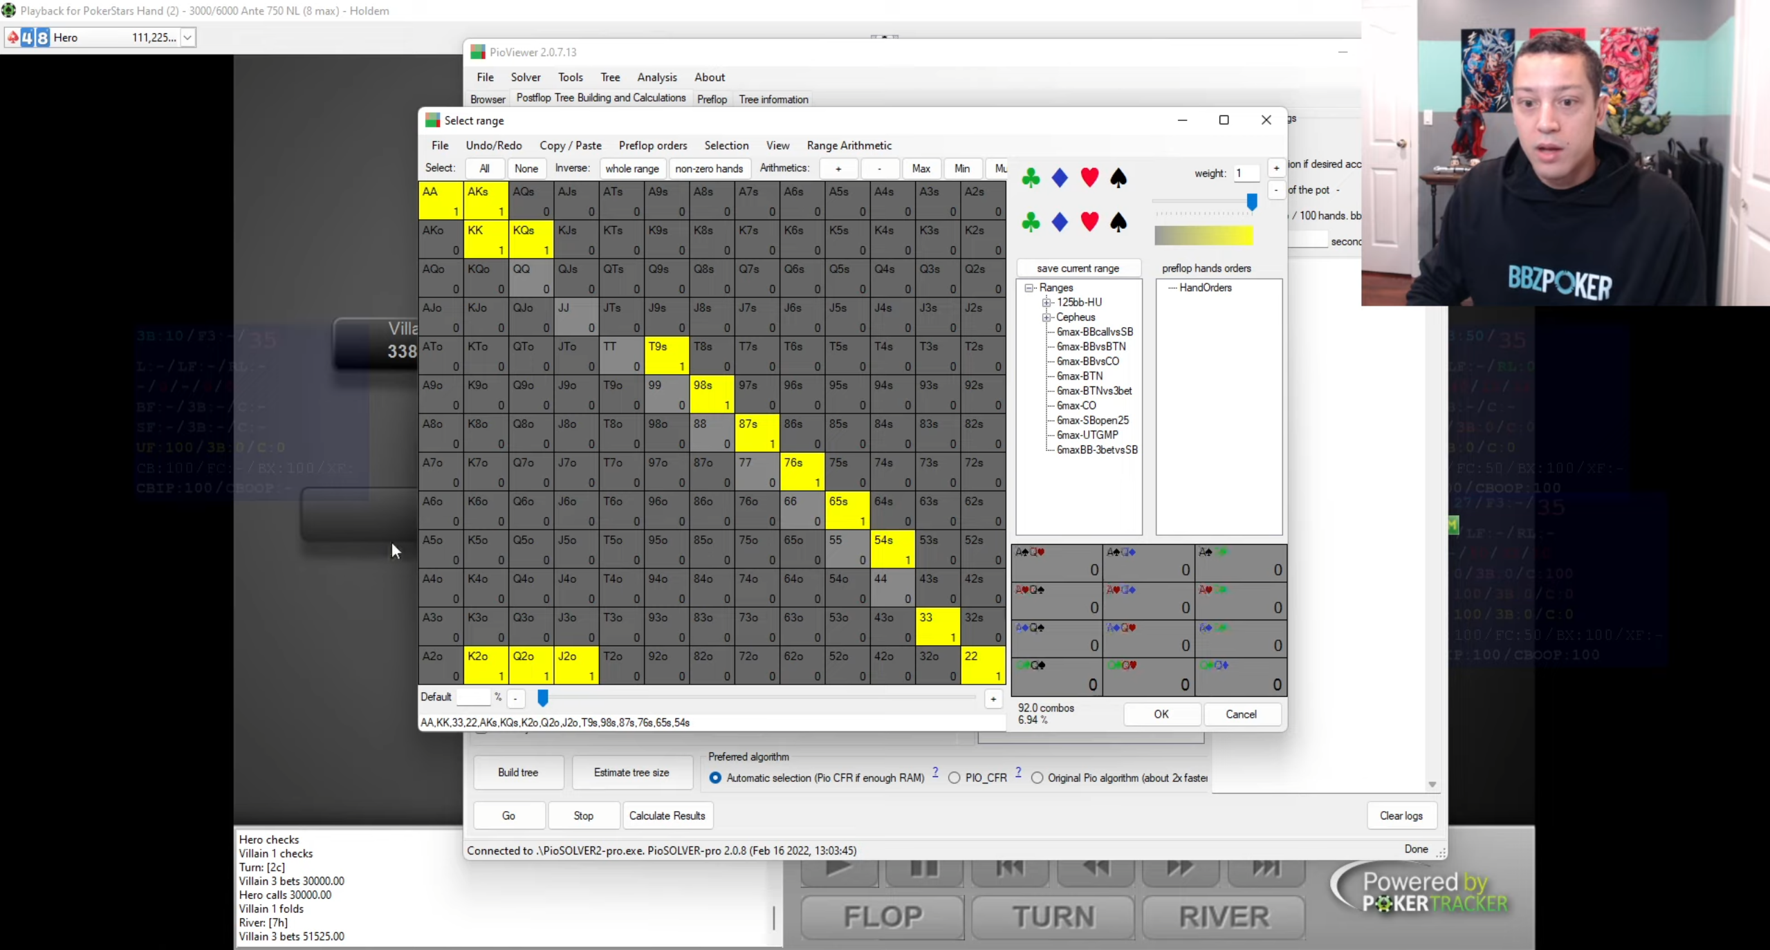Click the plus button after the Default slider
Viewport: 1770px width, 950px height.
point(993,698)
